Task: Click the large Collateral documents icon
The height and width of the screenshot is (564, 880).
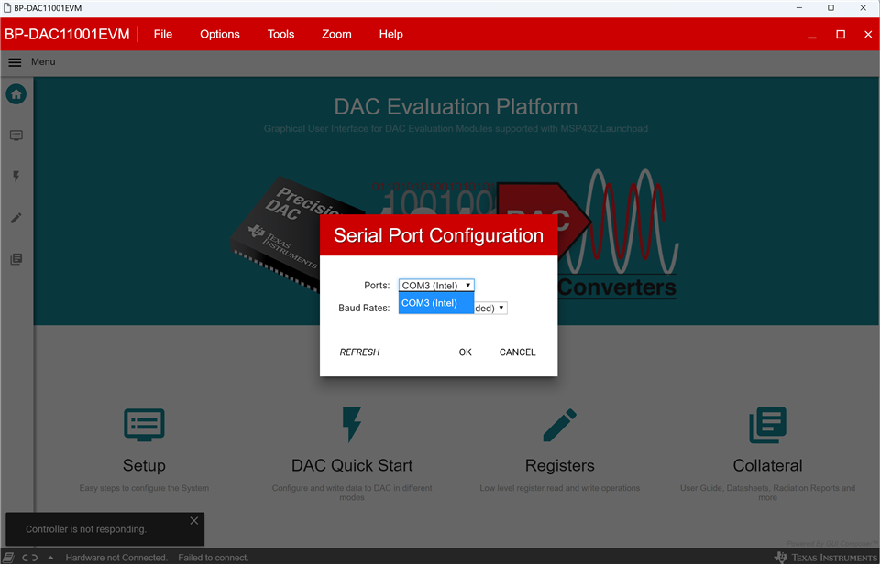Action: [x=767, y=425]
